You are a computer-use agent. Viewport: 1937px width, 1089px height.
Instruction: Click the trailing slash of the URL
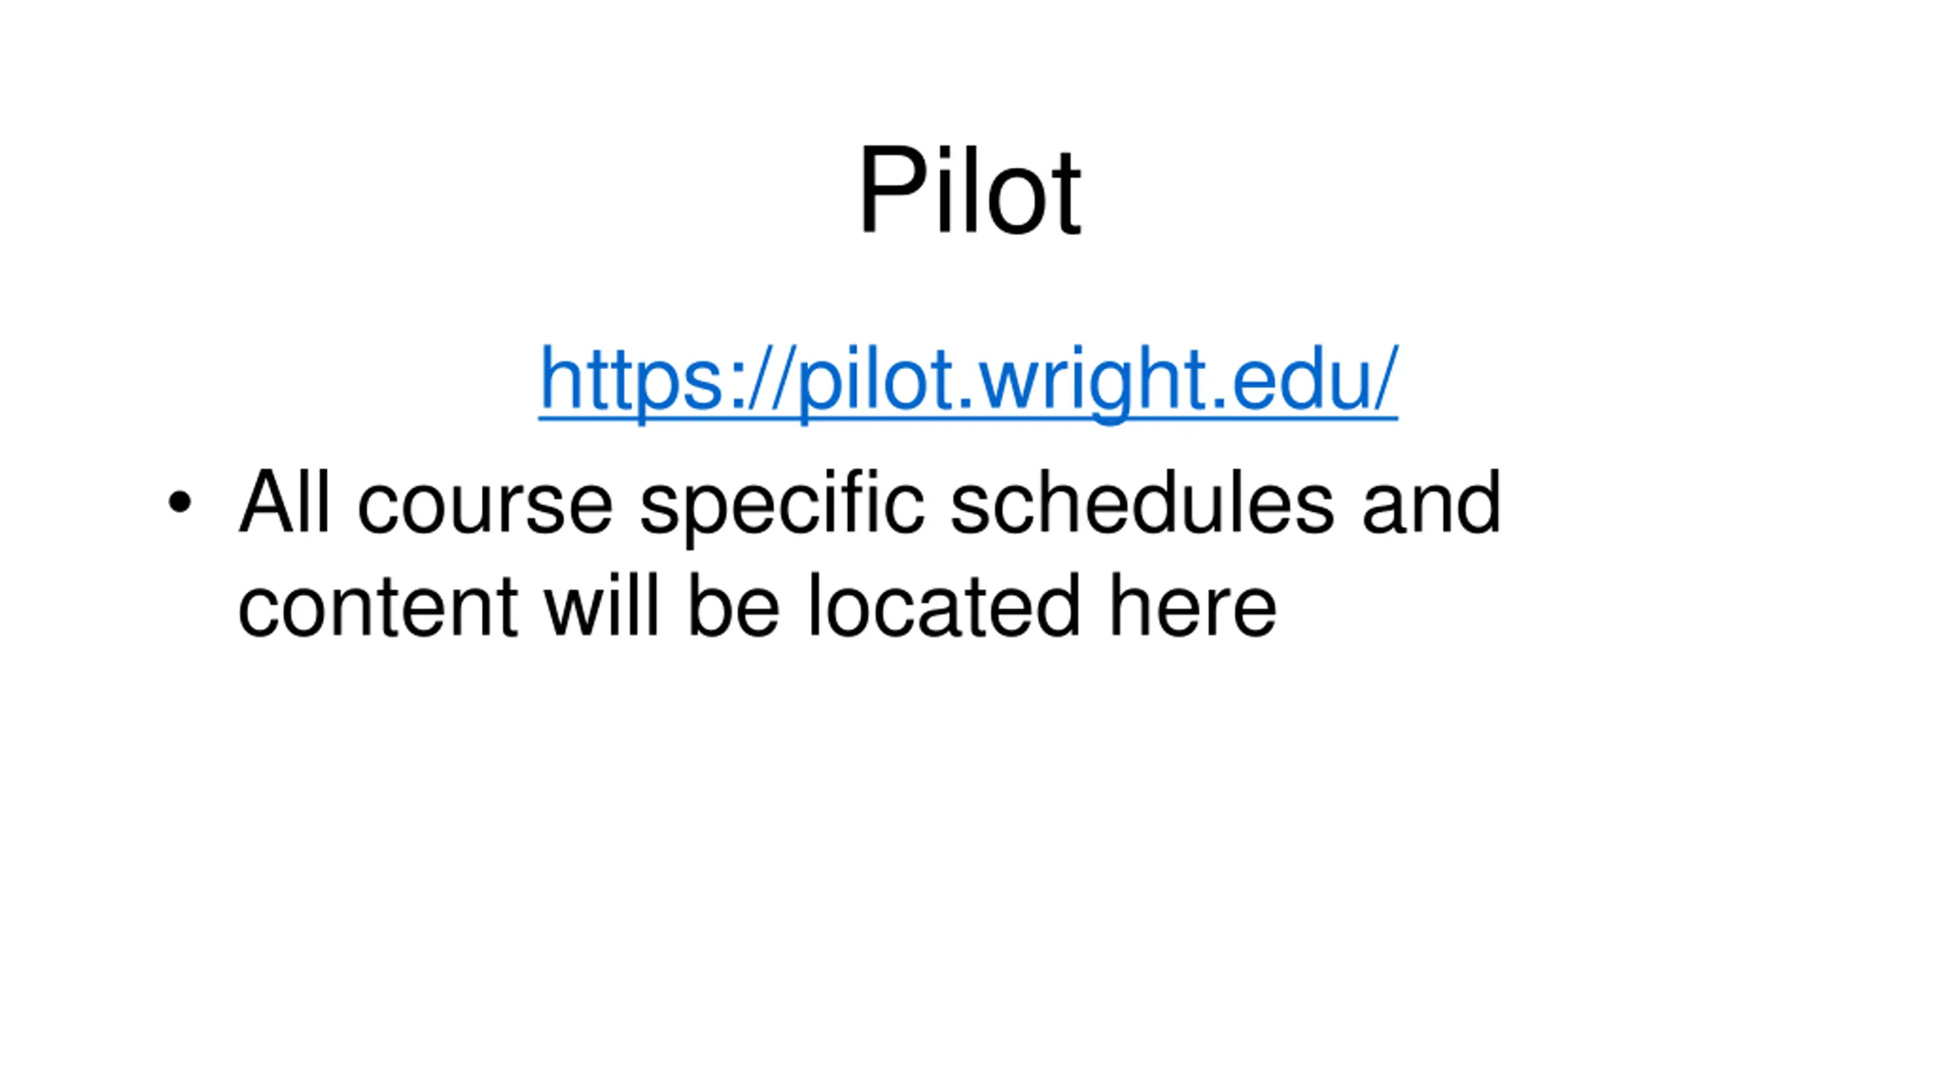tap(1385, 378)
